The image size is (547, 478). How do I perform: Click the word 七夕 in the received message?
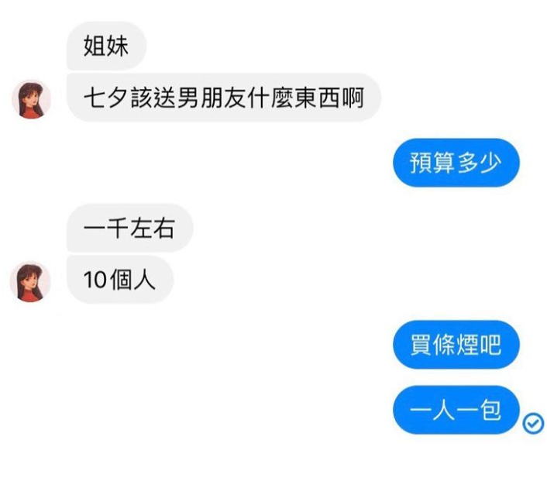coord(105,98)
